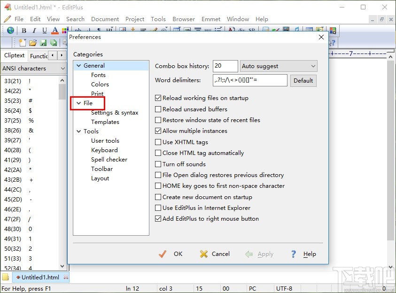This screenshot has height=293, width=396.
Task: Save the file with the floppy icon
Action: (x=43, y=43)
